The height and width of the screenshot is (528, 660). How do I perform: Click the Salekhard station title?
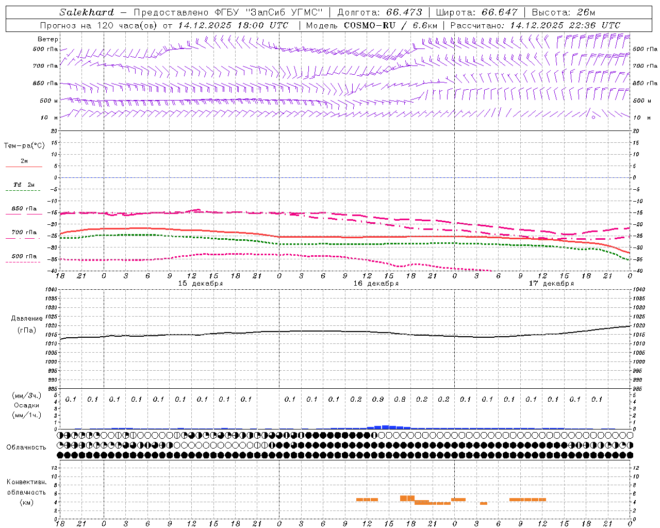click(x=87, y=12)
